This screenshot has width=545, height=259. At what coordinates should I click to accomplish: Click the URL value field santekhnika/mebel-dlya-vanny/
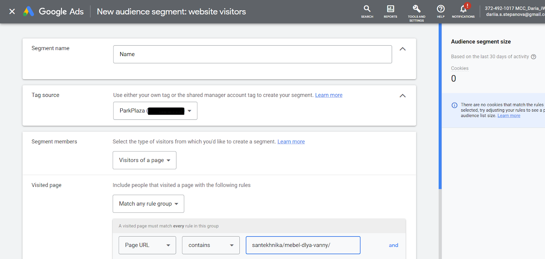(303, 245)
